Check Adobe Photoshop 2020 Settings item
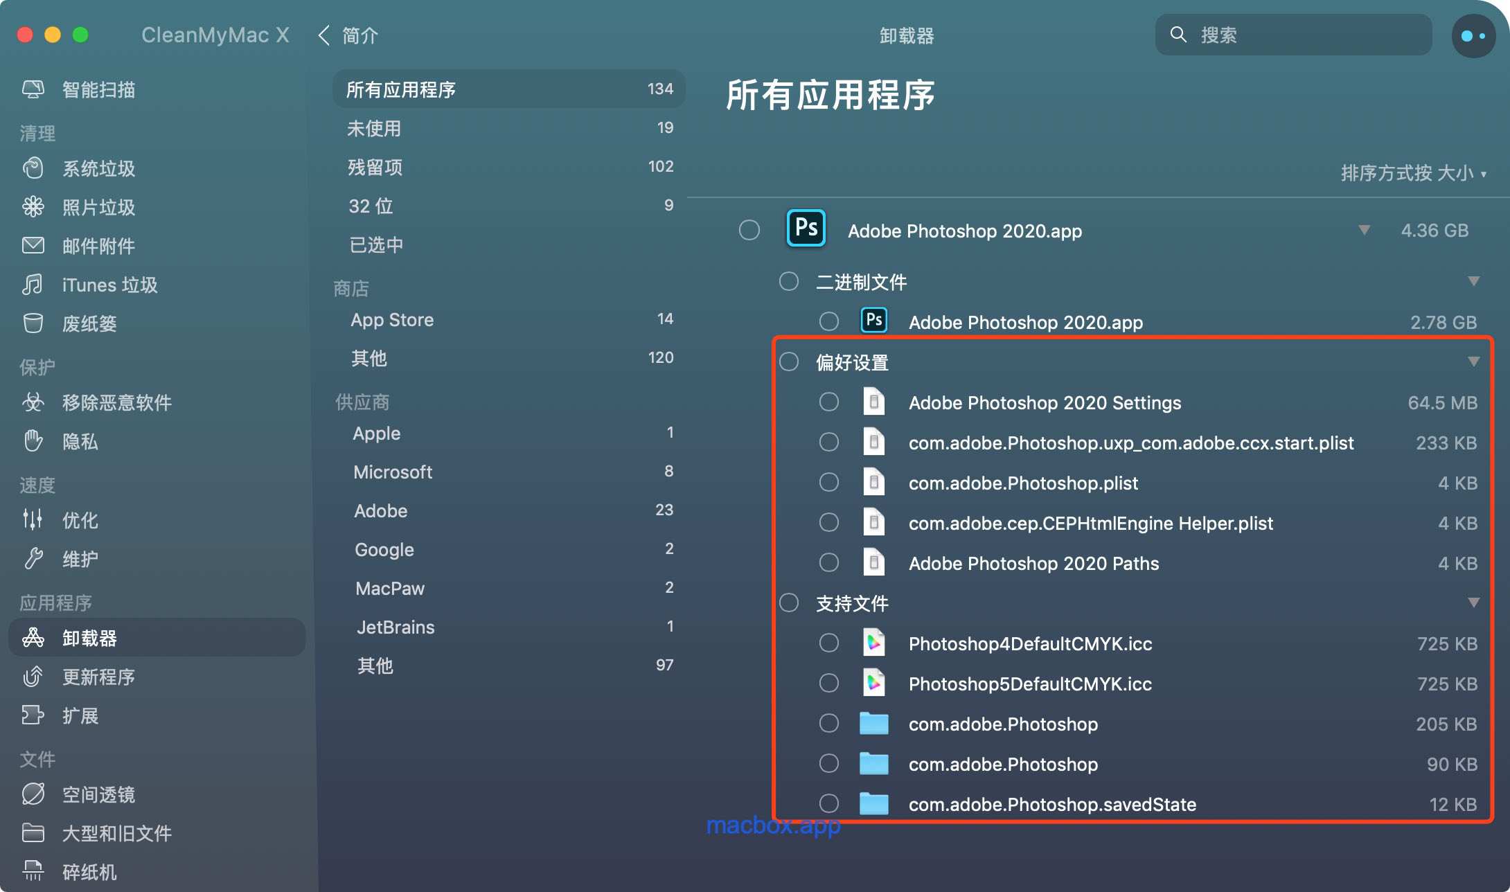Image resolution: width=1510 pixels, height=892 pixels. 829,402
